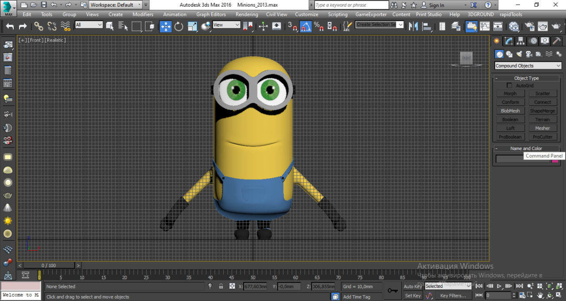Toggle the Percent Snap

click(318, 26)
